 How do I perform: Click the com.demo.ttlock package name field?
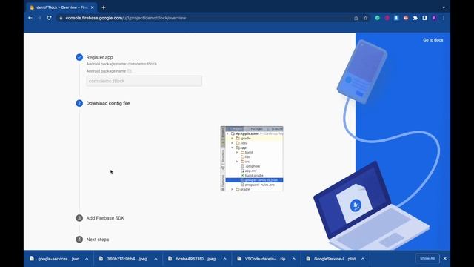(144, 81)
